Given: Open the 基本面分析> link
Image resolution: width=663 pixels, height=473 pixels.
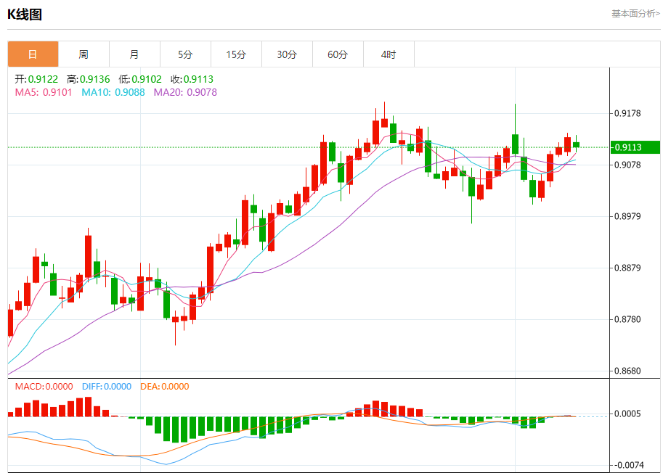Looking at the screenshot, I should click(x=635, y=14).
